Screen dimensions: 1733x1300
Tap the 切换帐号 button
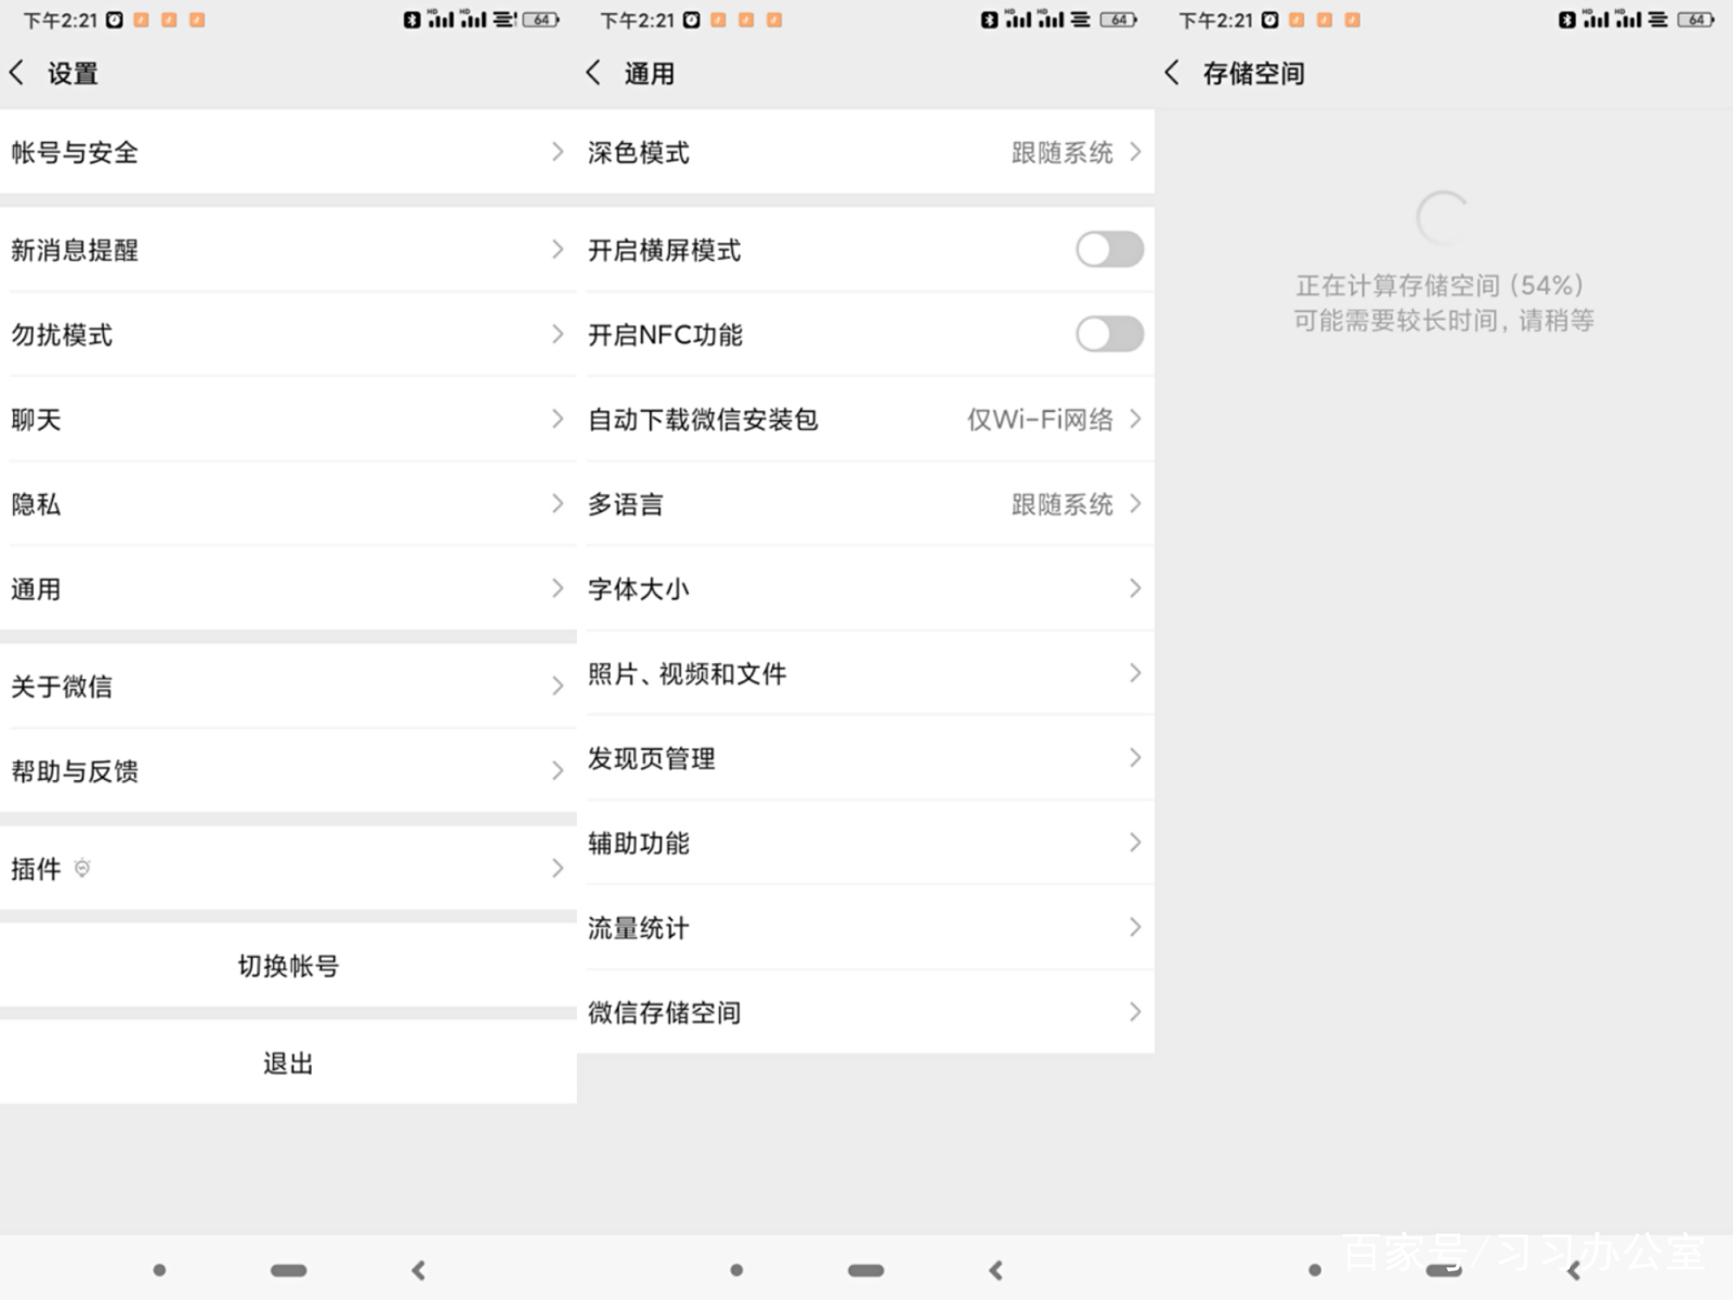pyautogui.click(x=289, y=965)
